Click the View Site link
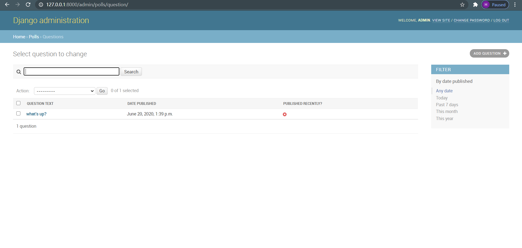Image resolution: width=522 pixels, height=248 pixels. (x=441, y=20)
